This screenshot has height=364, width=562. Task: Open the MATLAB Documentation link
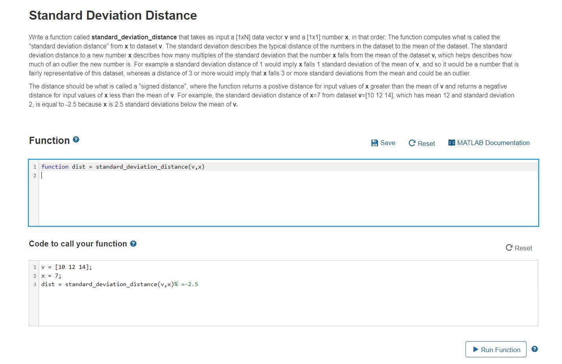point(493,143)
